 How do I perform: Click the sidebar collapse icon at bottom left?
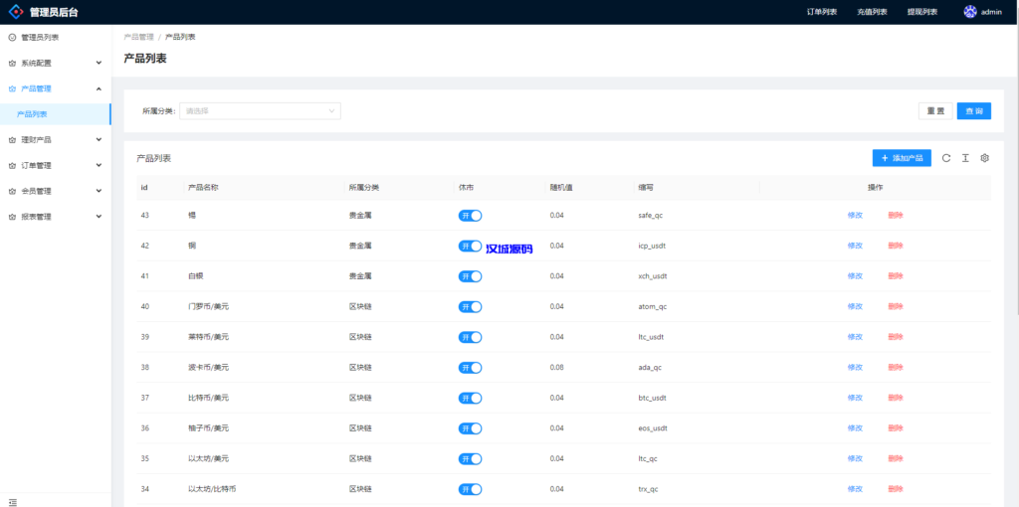pos(13,502)
